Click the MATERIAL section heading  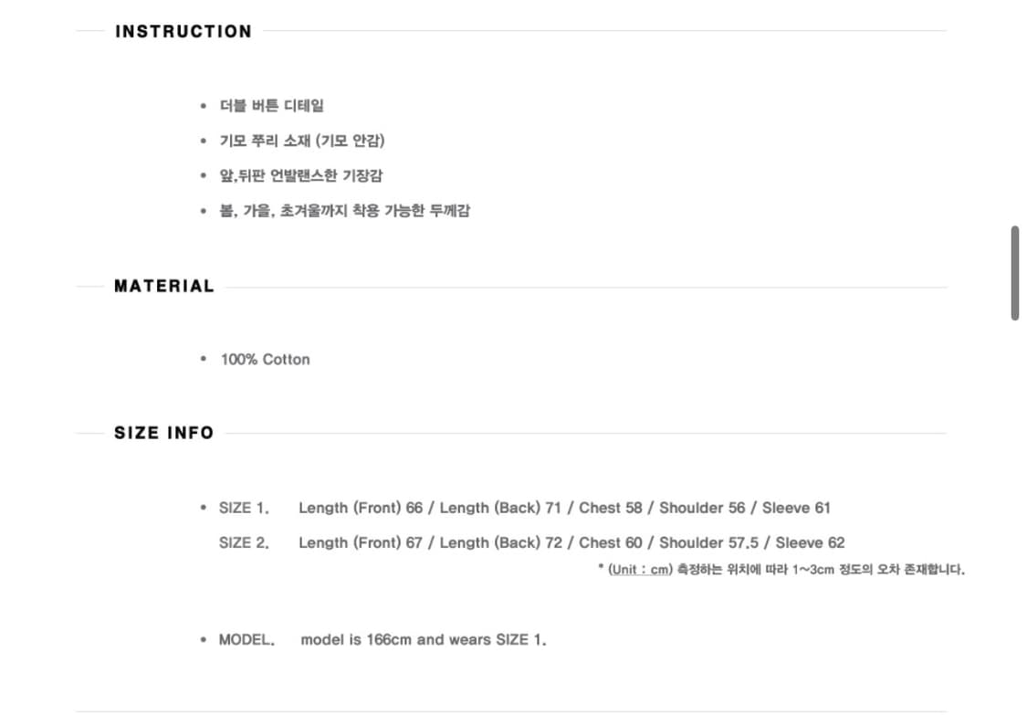[x=164, y=287]
